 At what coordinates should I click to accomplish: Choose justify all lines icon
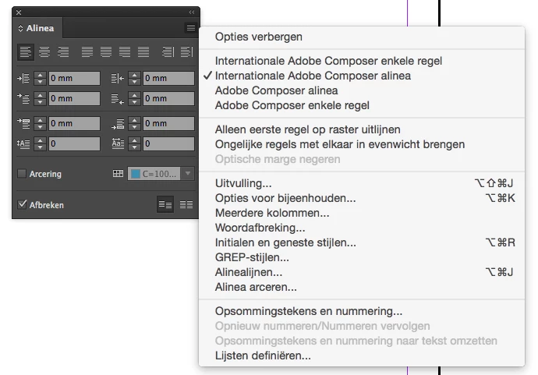[143, 52]
